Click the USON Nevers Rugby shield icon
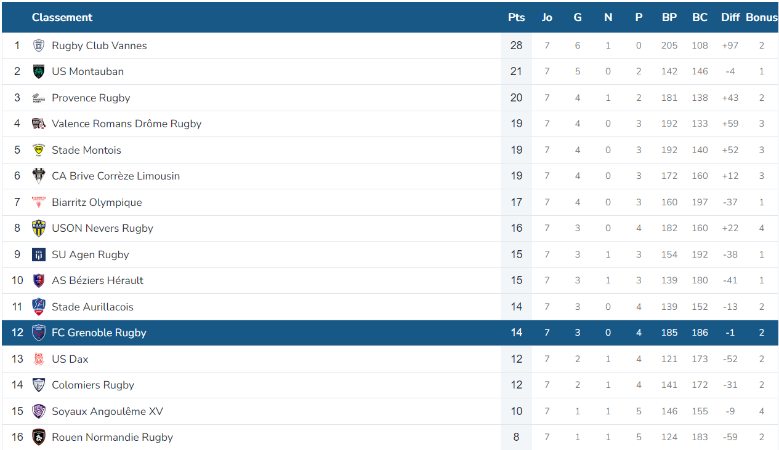 pos(39,228)
